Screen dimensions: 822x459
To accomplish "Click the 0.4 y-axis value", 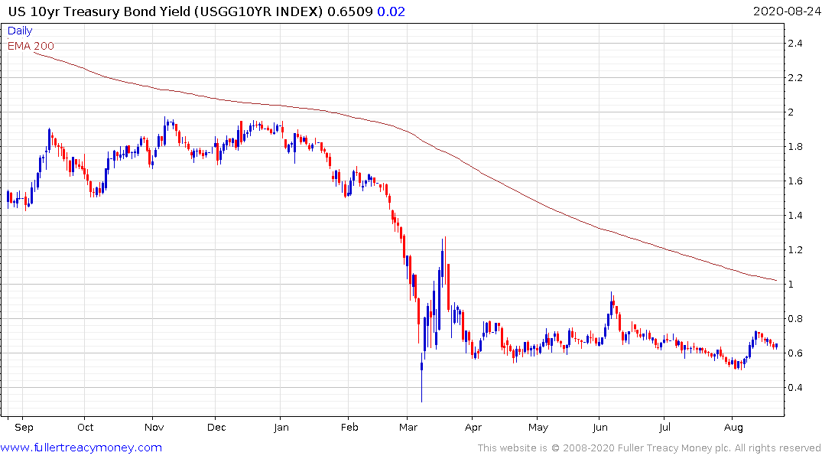I will [x=795, y=388].
